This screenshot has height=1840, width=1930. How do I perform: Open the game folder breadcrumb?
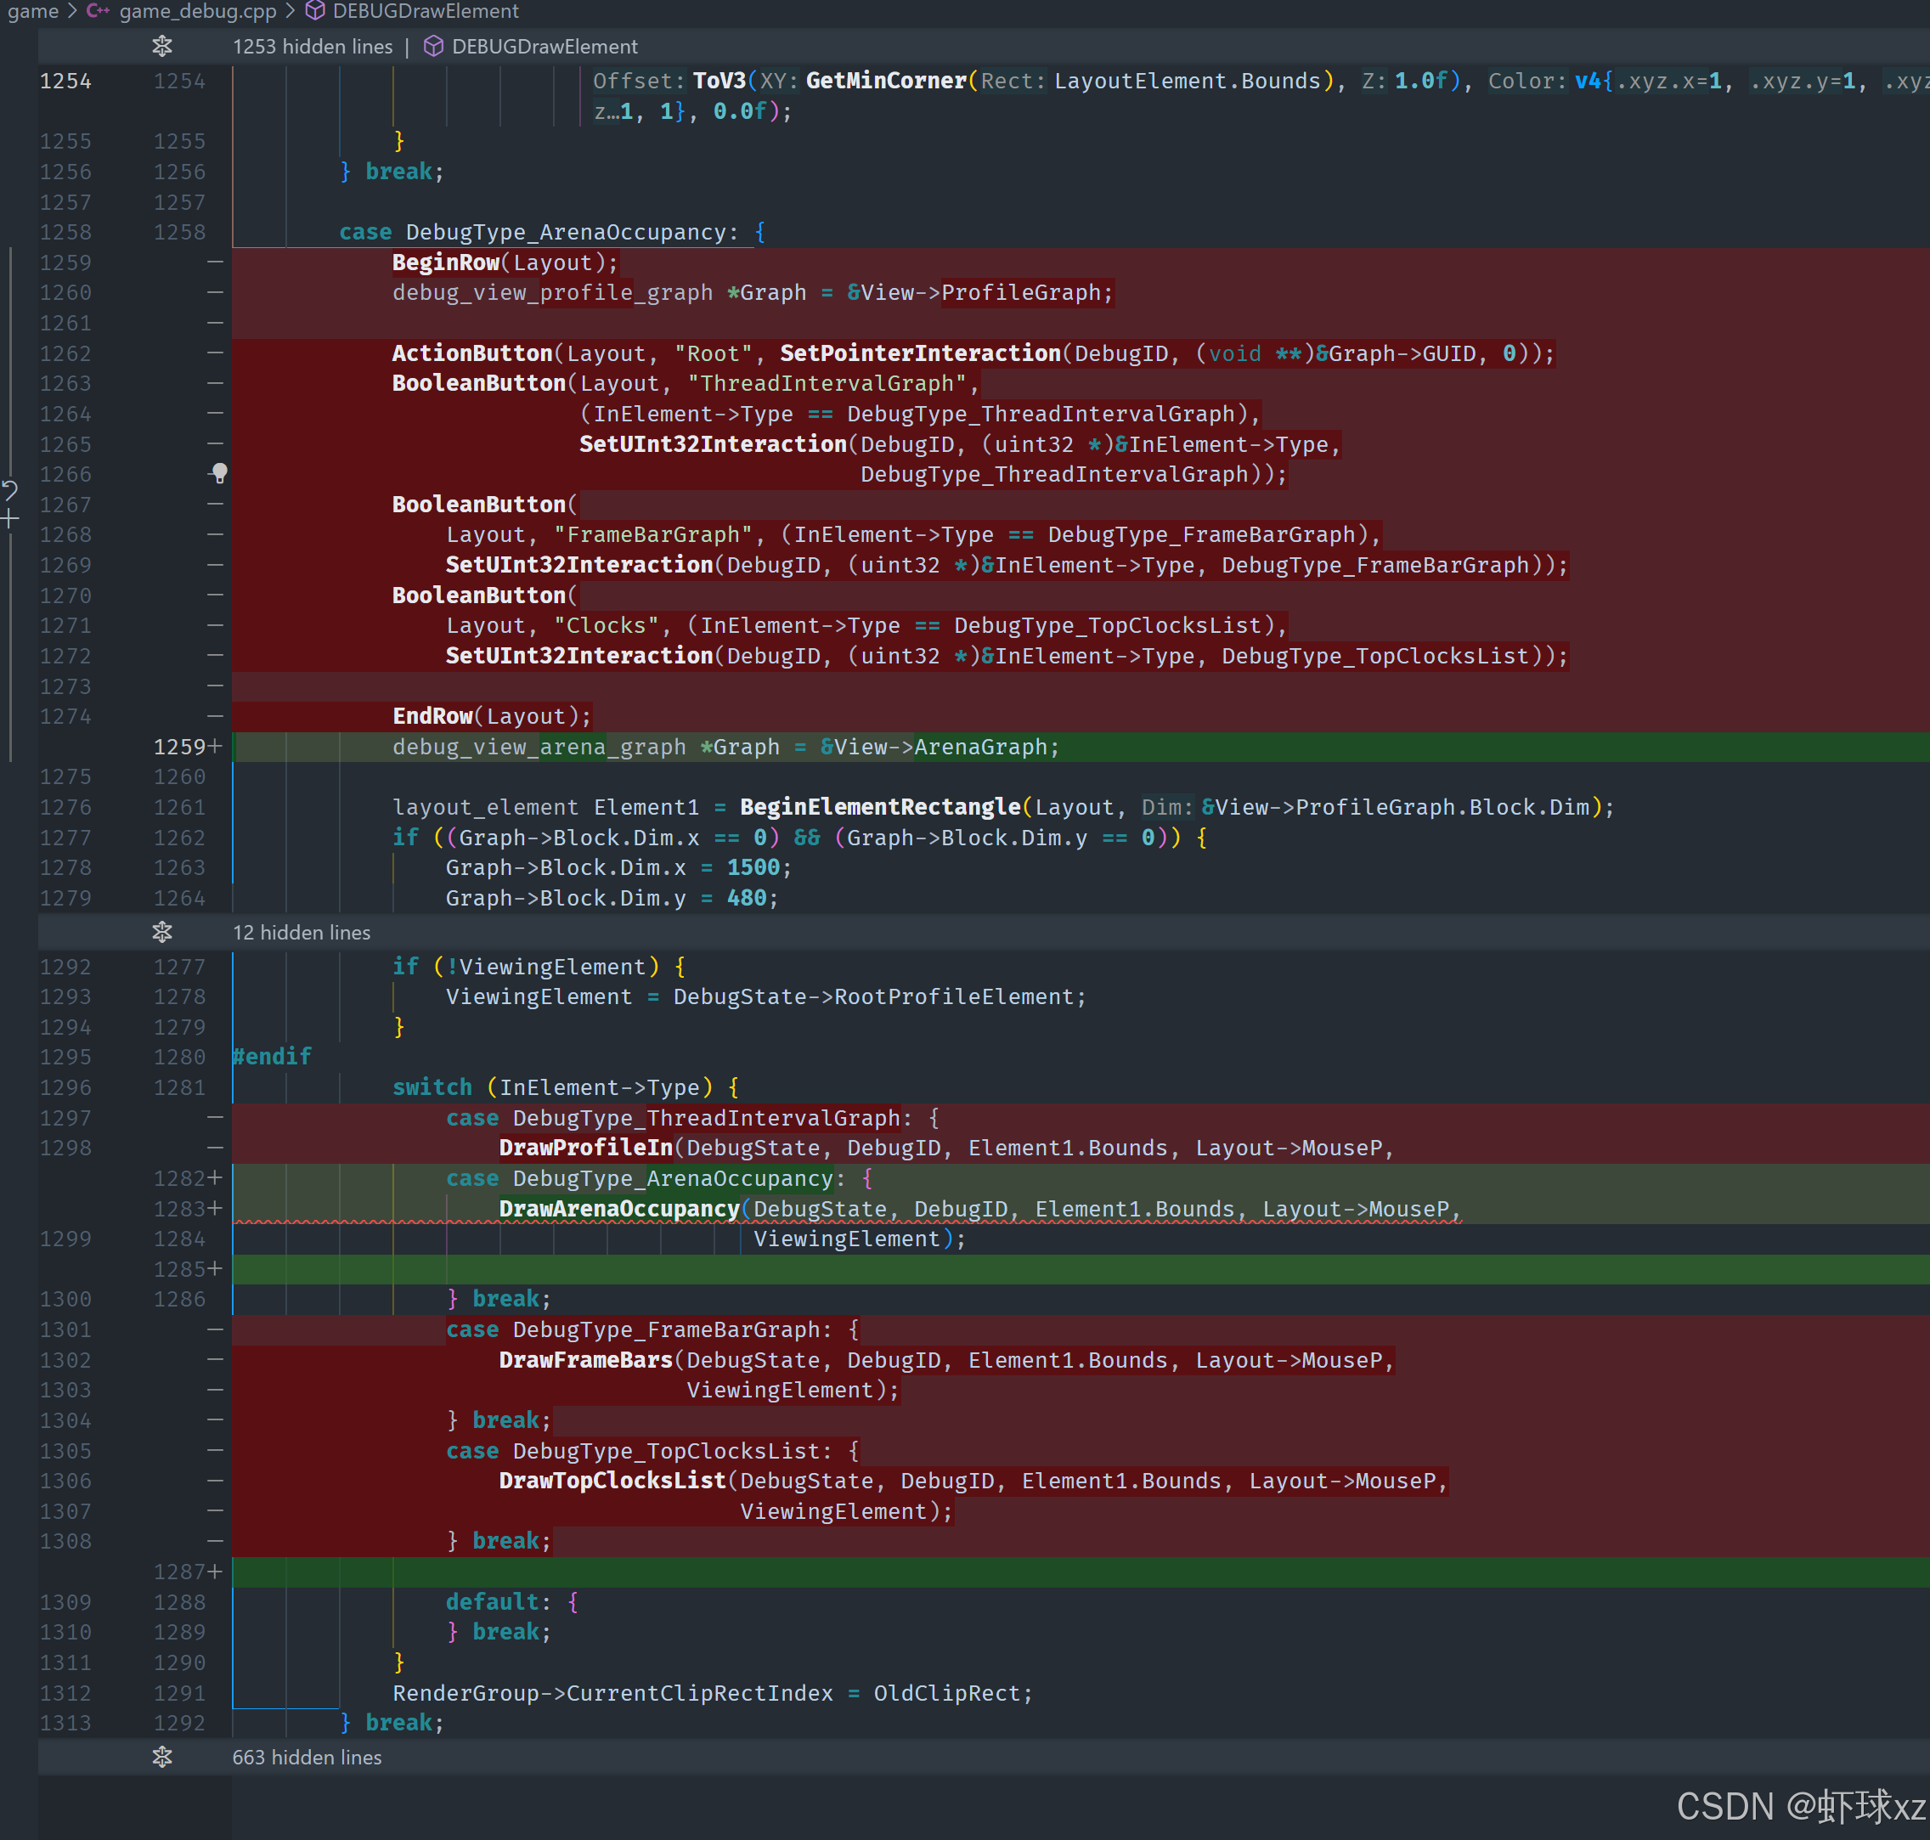click(x=33, y=11)
